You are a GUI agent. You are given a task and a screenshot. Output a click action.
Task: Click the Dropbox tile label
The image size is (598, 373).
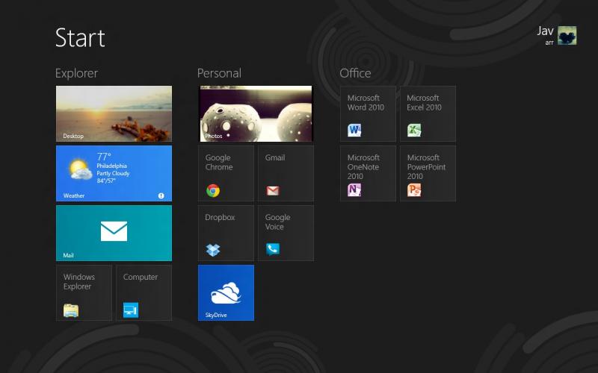pos(220,217)
